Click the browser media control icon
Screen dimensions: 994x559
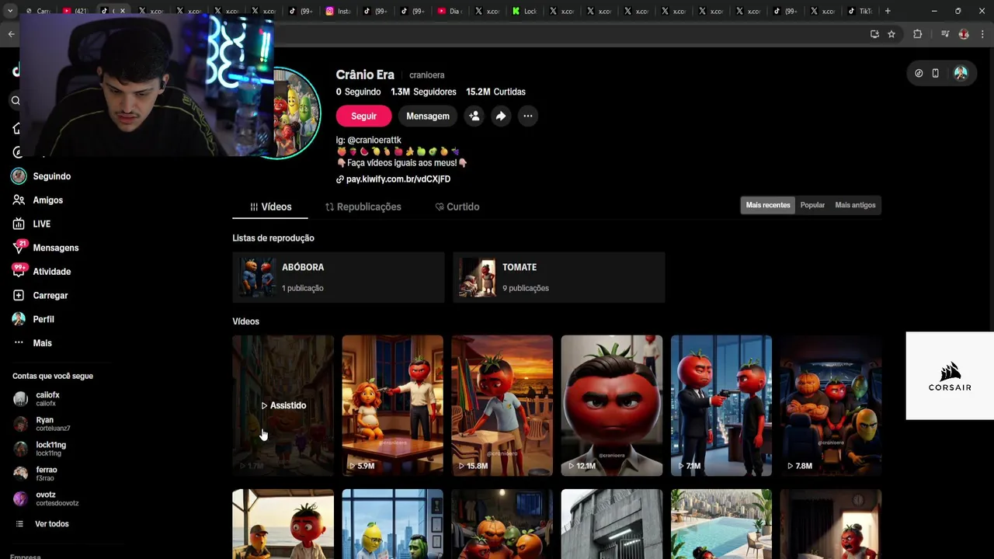945,34
